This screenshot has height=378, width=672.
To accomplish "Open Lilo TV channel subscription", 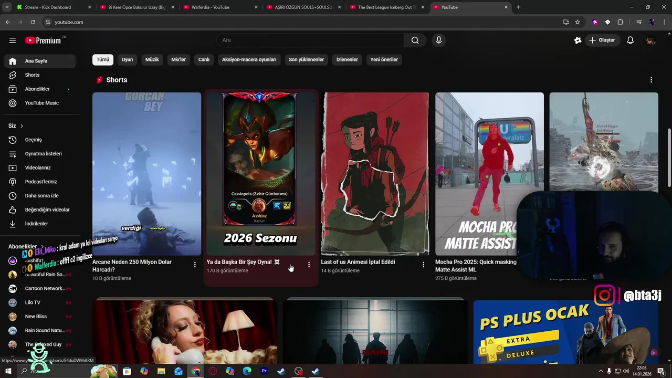I will [x=40, y=302].
